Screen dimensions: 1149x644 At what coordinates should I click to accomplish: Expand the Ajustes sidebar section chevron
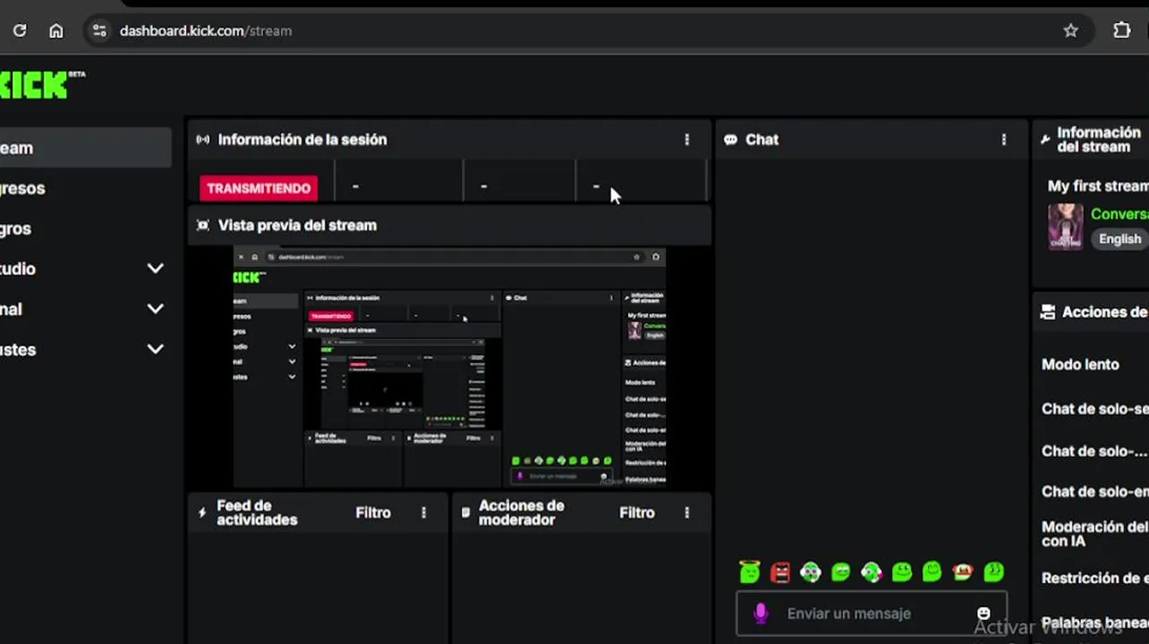155,349
